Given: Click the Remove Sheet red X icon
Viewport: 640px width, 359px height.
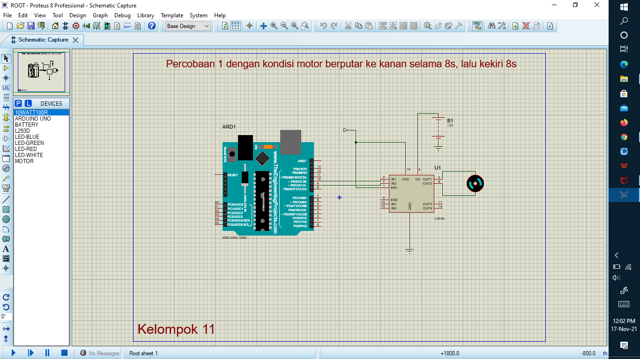Looking at the screenshot, I should [526, 26].
